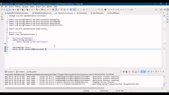Click Remove Launch X icon in console
The width and height of the screenshot is (169, 95).
click(124, 72)
